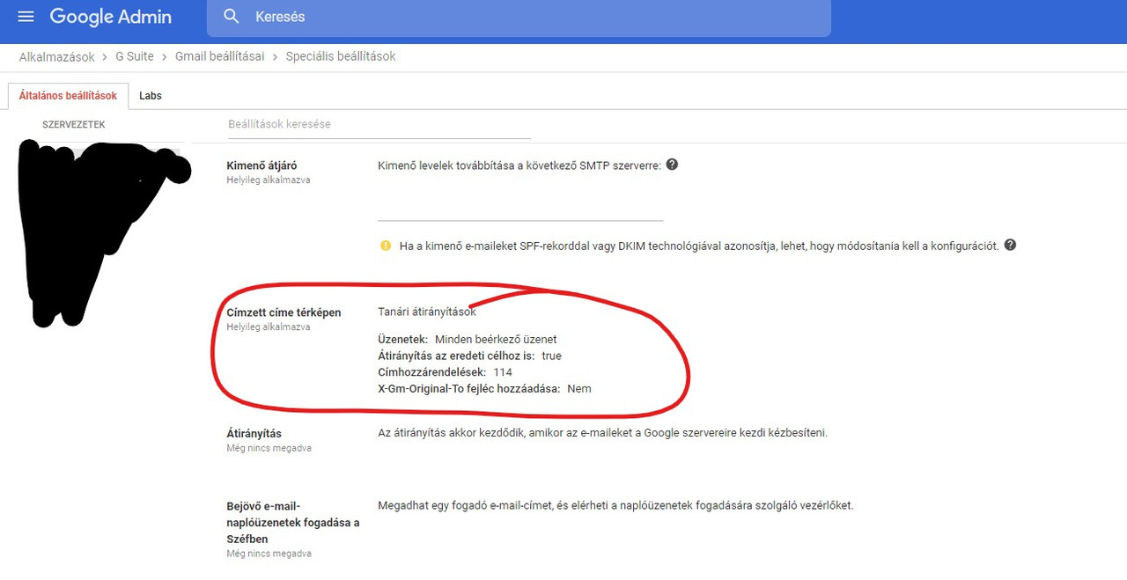
Task: Open the hamburger main menu
Action: 26,17
